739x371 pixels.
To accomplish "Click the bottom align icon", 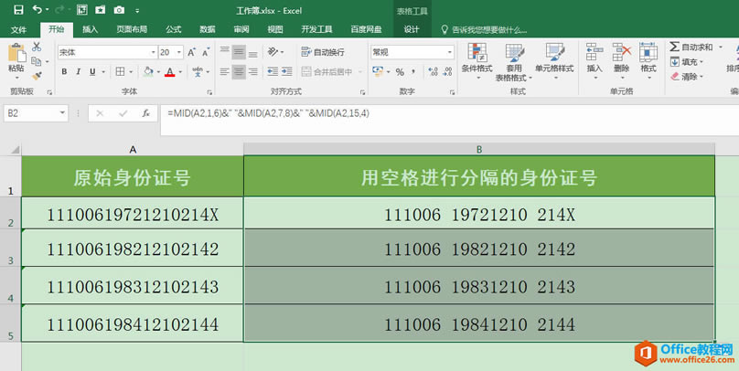I will (253, 52).
